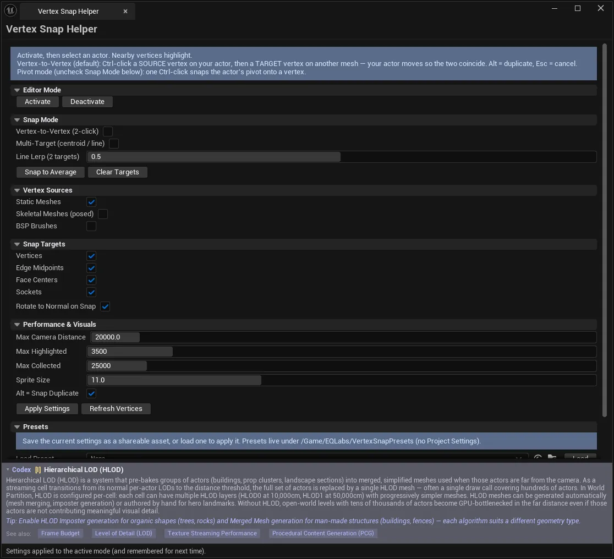Image resolution: width=614 pixels, height=559 pixels.
Task: Collapse the Snap Targets section
Action: [17, 244]
